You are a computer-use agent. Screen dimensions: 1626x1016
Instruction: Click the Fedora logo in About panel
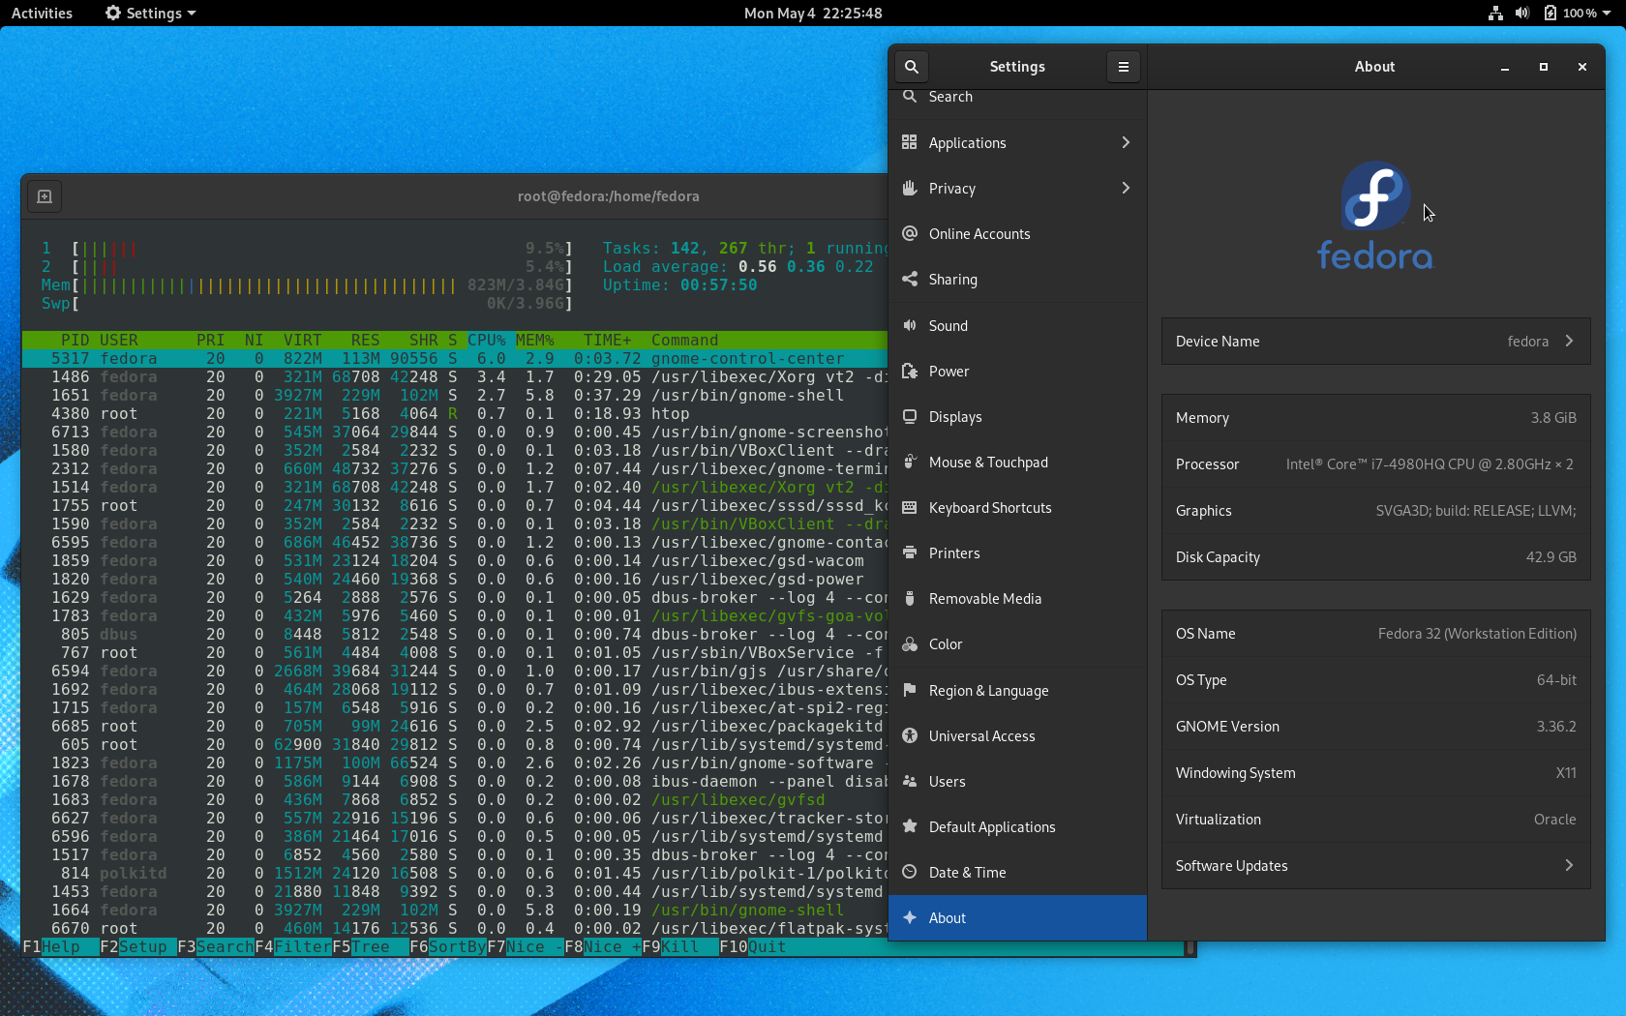[x=1375, y=216]
